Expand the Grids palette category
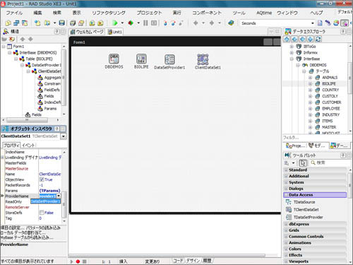Screen dimensions: 353x265 [286, 230]
